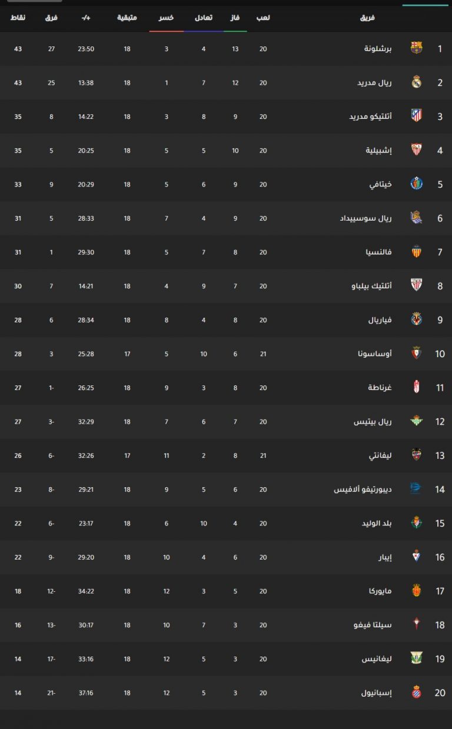The height and width of the screenshot is (729, 452).
Task: Select the Getafe crest icon
Action: click(x=416, y=184)
